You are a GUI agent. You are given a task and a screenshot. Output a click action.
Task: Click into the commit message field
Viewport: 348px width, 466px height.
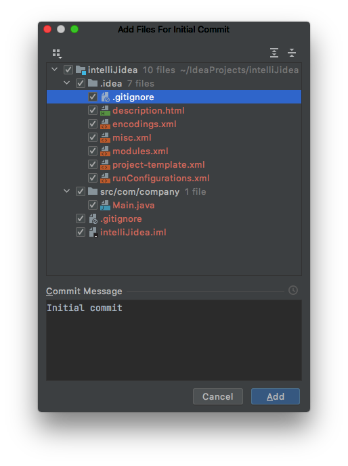[x=174, y=340]
